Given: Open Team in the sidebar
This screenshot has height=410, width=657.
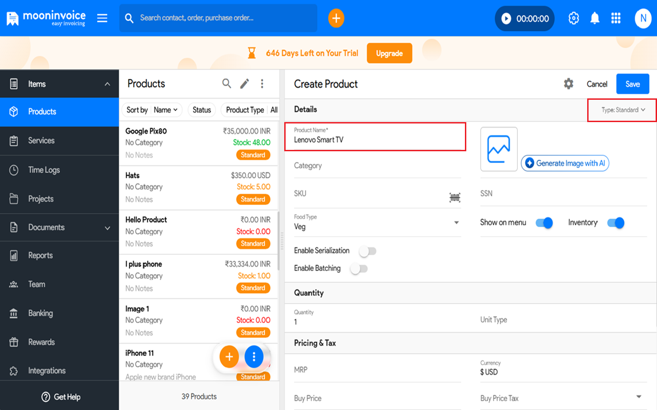Looking at the screenshot, I should pyautogui.click(x=59, y=284).
